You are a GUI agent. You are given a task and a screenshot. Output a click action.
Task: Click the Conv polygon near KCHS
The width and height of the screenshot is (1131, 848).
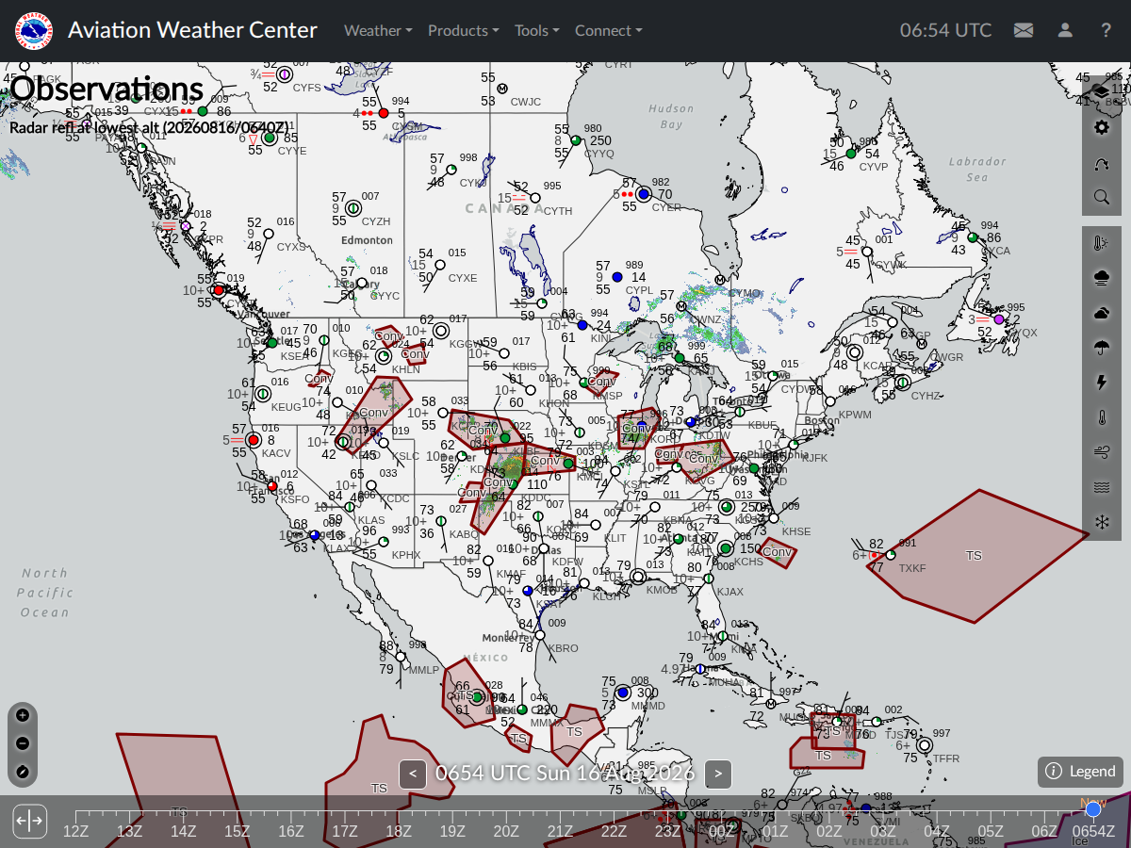pyautogui.click(x=778, y=553)
